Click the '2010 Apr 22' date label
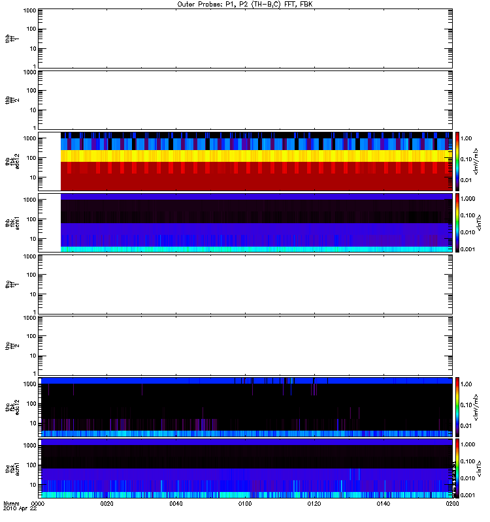This screenshot has height=522, width=490. tap(20, 509)
